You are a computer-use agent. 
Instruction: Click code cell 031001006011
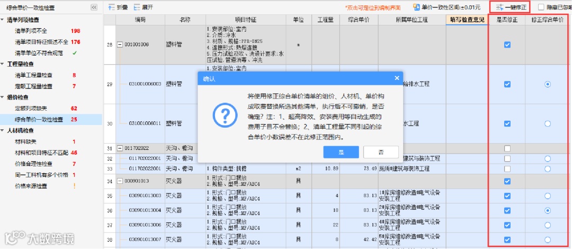(x=145, y=124)
